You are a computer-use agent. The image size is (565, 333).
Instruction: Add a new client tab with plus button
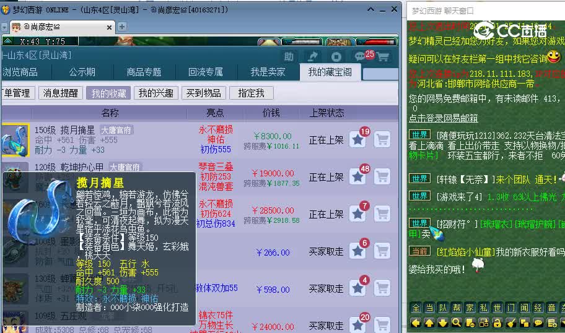(x=122, y=27)
